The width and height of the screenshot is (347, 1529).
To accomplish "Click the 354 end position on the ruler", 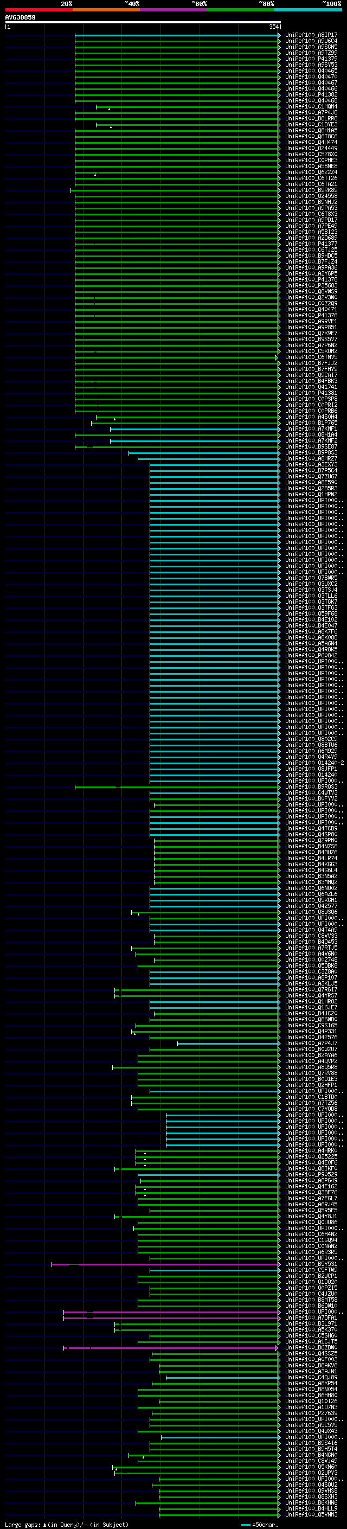I will (274, 27).
